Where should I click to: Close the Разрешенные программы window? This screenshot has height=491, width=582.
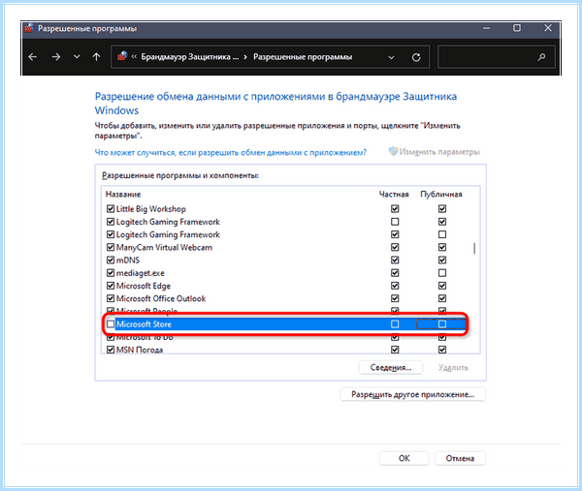tap(548, 28)
